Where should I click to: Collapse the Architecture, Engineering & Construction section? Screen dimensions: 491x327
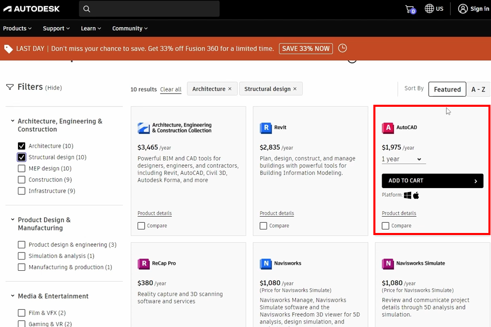(12, 121)
